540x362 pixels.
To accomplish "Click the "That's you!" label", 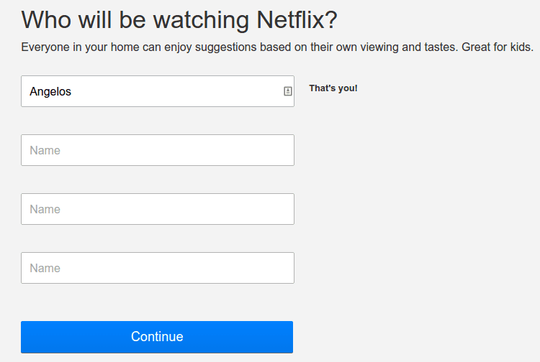I will point(333,88).
